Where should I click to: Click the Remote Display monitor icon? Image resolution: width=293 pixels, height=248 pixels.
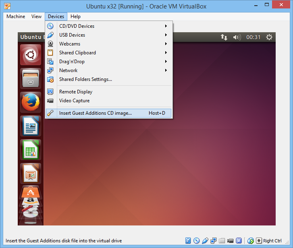pyautogui.click(x=50, y=92)
